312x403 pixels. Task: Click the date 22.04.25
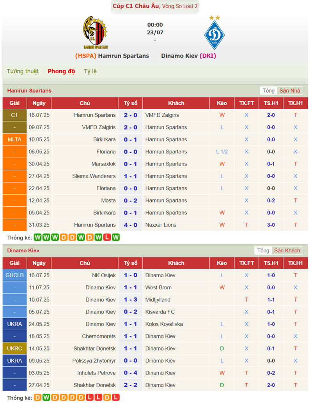pos(39,188)
